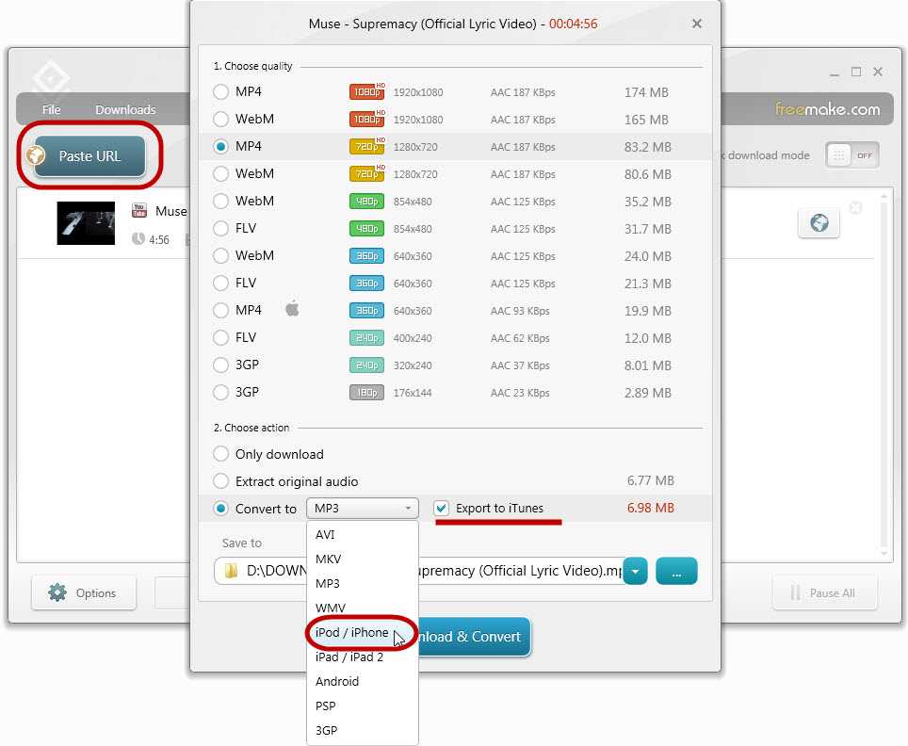Click the Options gear button
The image size is (908, 746).
pyautogui.click(x=83, y=593)
